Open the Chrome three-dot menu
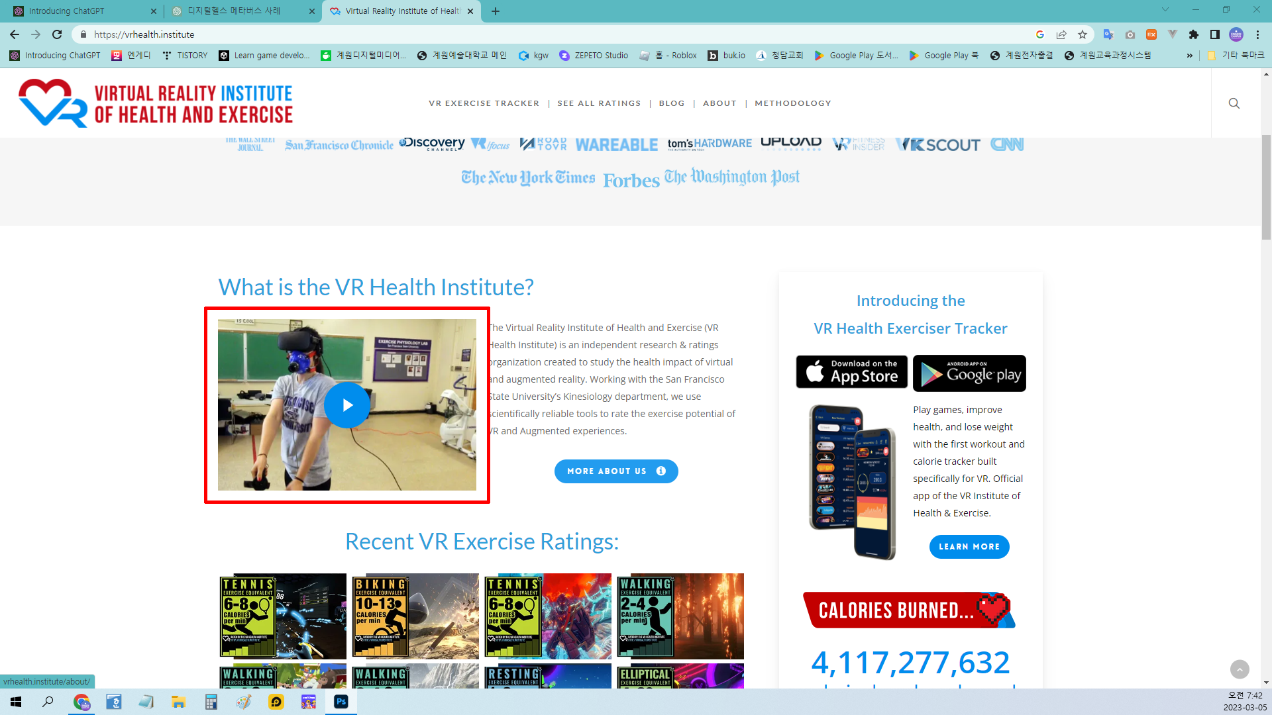Viewport: 1272px width, 715px height. point(1257,34)
